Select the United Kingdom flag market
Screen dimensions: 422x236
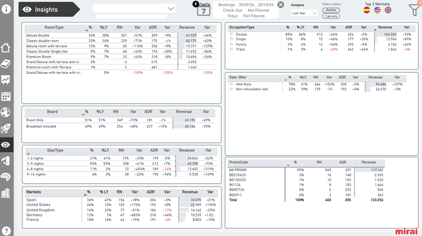tap(388, 10)
